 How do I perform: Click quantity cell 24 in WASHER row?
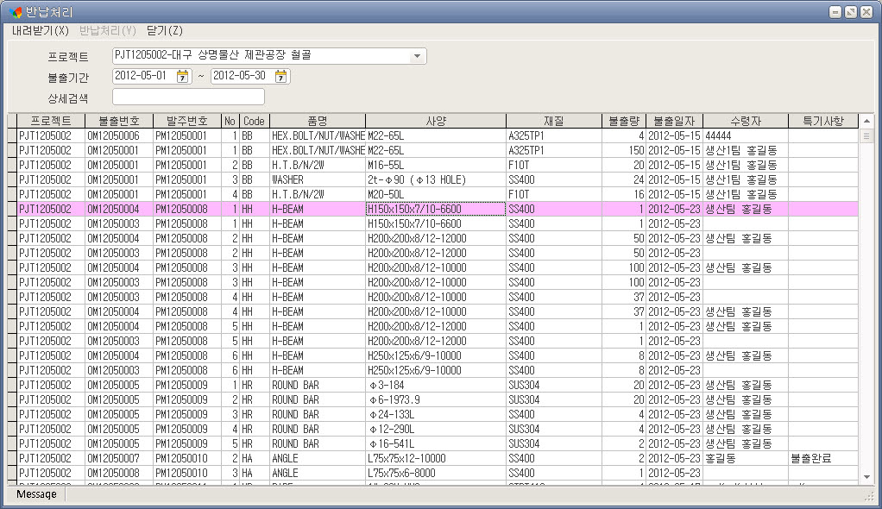click(624, 180)
